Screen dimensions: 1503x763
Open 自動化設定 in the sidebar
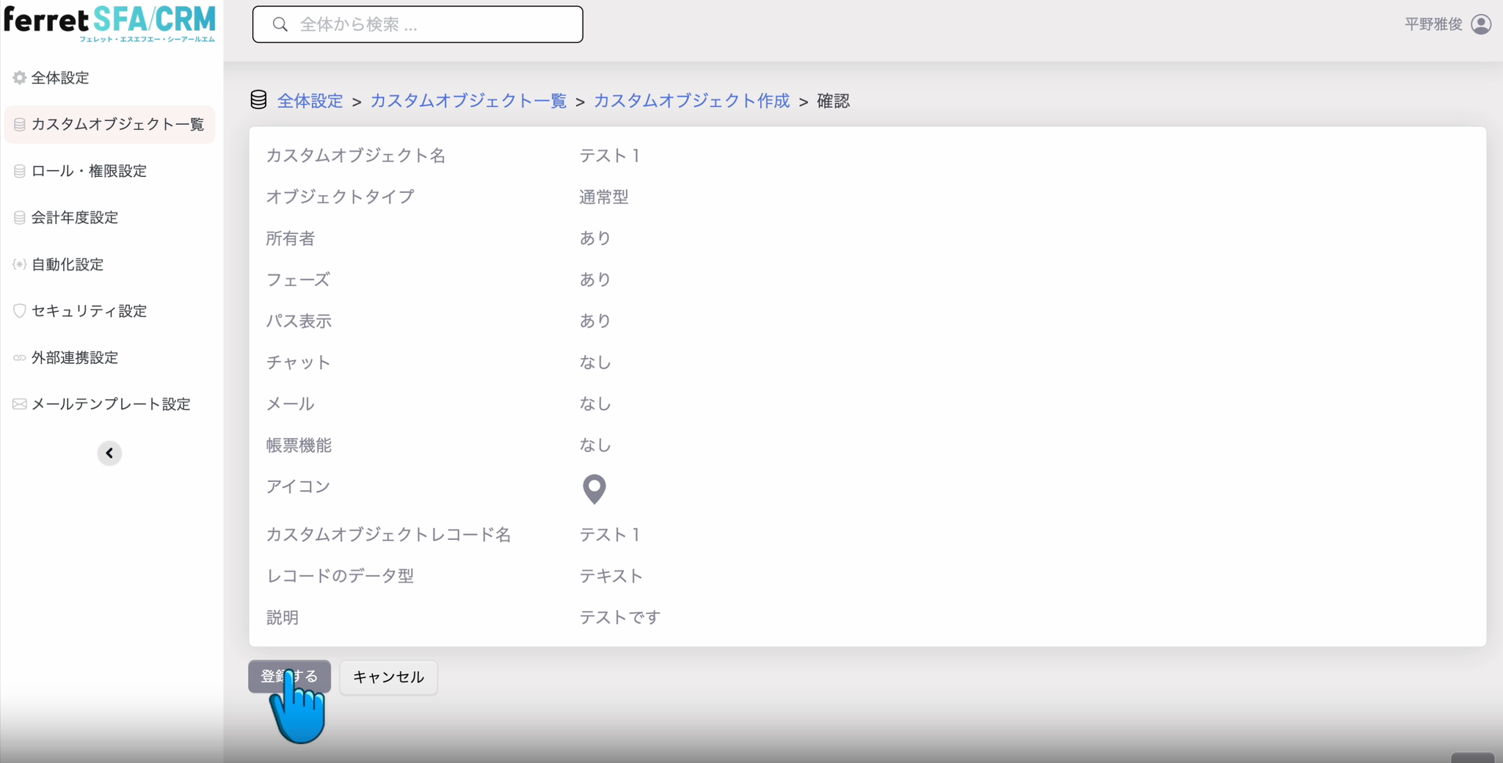point(68,264)
